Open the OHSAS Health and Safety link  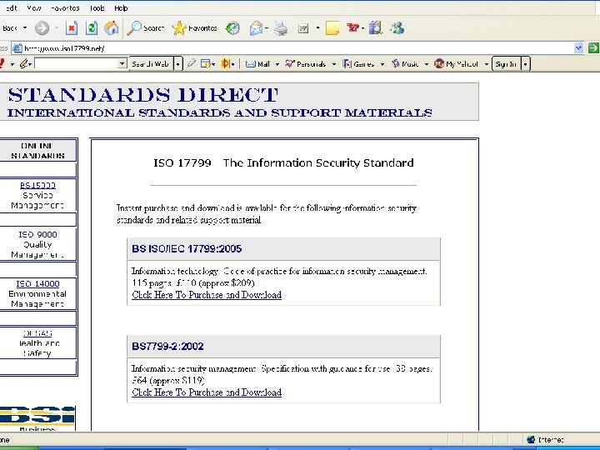click(x=37, y=333)
